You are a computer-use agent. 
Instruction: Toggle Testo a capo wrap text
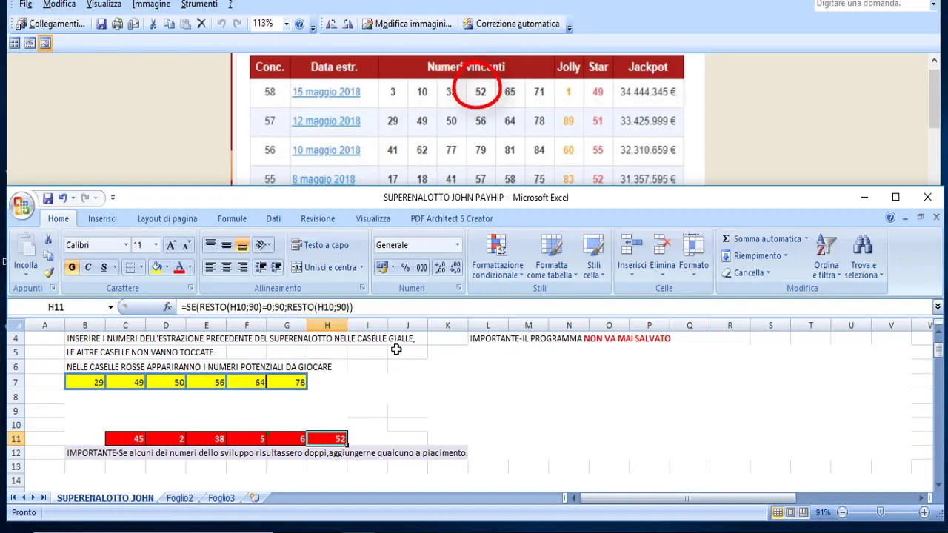coord(320,245)
